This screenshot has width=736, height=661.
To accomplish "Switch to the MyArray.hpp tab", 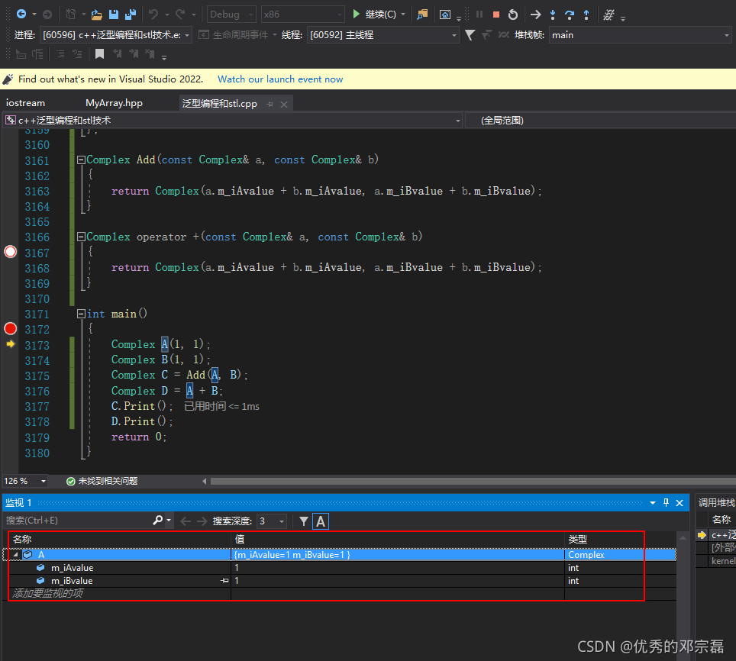I will (114, 103).
